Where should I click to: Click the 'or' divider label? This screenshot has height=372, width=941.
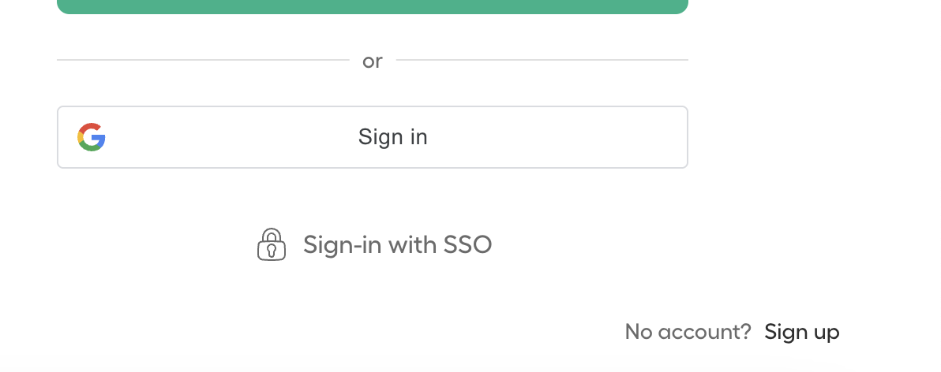(x=372, y=61)
